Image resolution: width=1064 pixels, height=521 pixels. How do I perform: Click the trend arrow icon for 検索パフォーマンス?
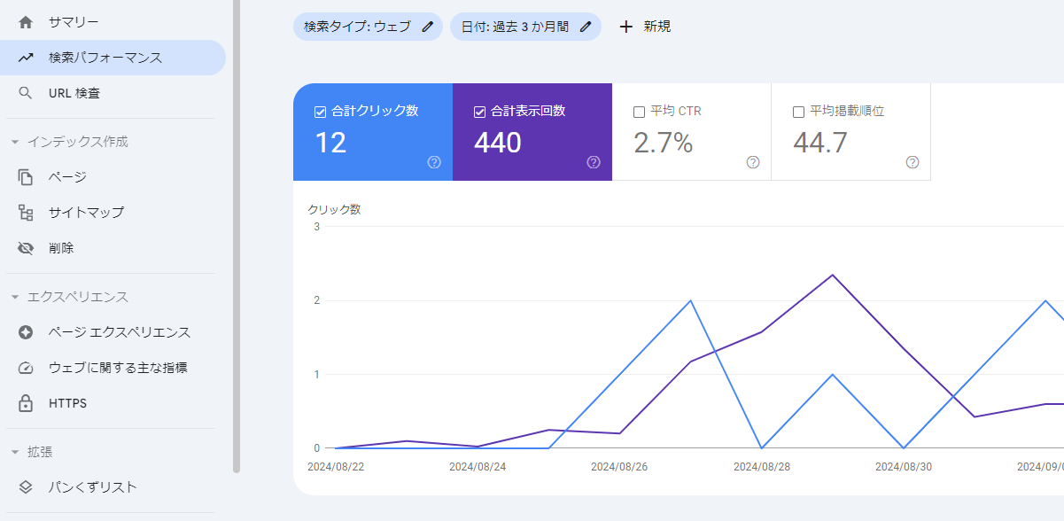(x=26, y=58)
